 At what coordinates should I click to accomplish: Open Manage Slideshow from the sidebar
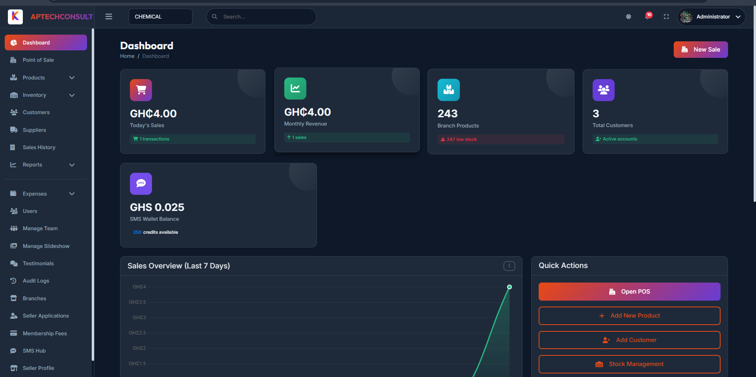[x=46, y=246]
